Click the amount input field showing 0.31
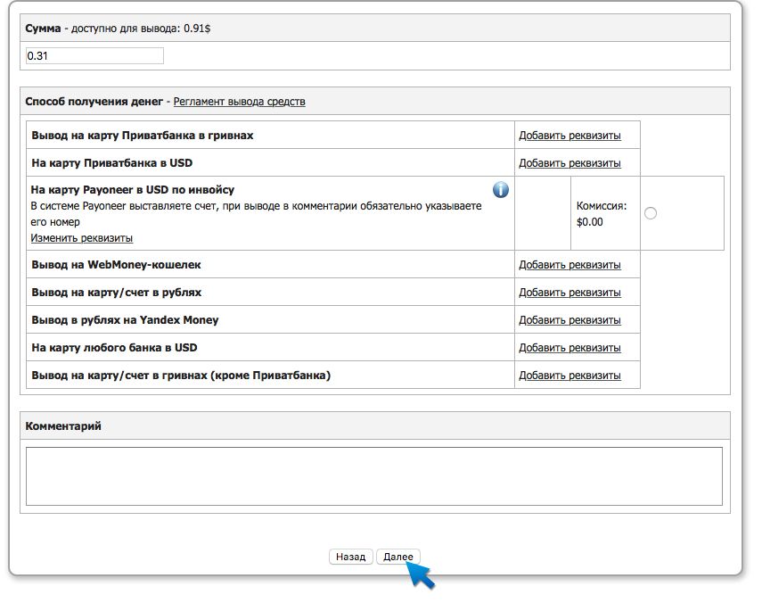Viewport: 762px width, 603px height. pyautogui.click(x=94, y=56)
